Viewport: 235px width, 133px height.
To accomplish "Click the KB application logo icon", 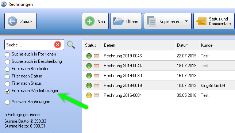I will [4, 4].
